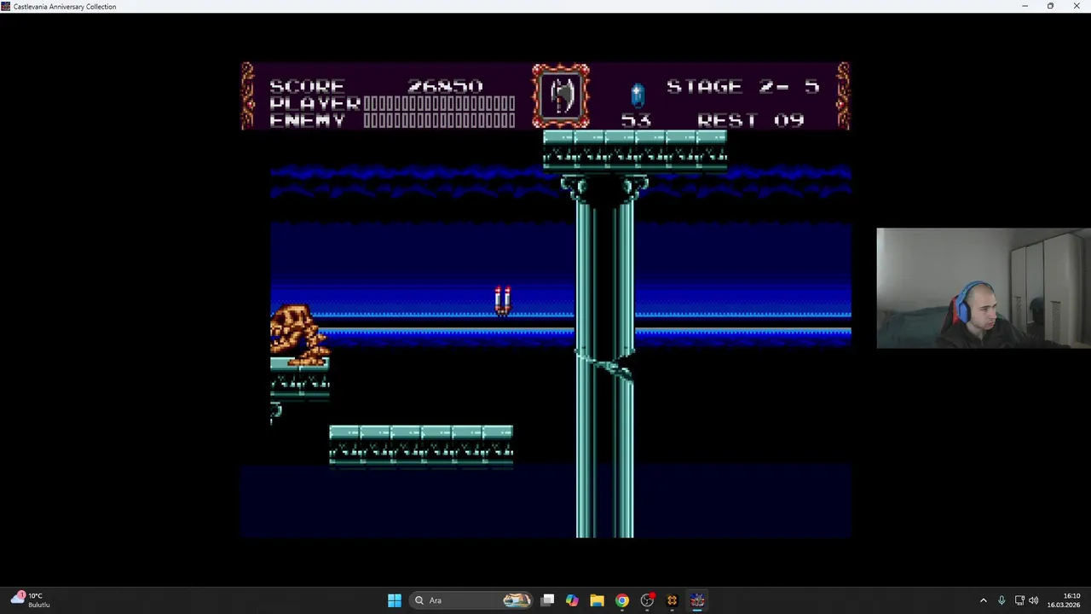Click the tall teal stone pillar

pos(605,356)
